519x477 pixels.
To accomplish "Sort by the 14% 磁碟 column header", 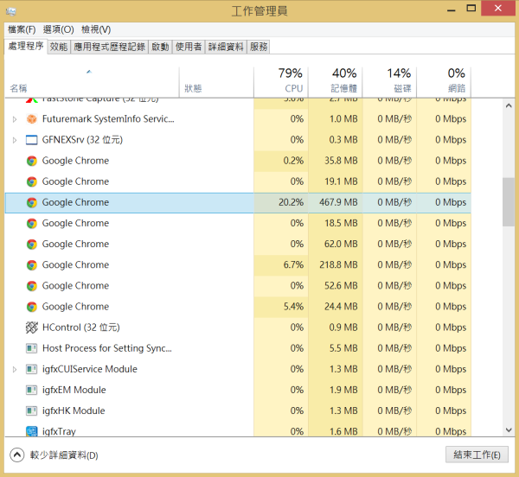I will [389, 82].
